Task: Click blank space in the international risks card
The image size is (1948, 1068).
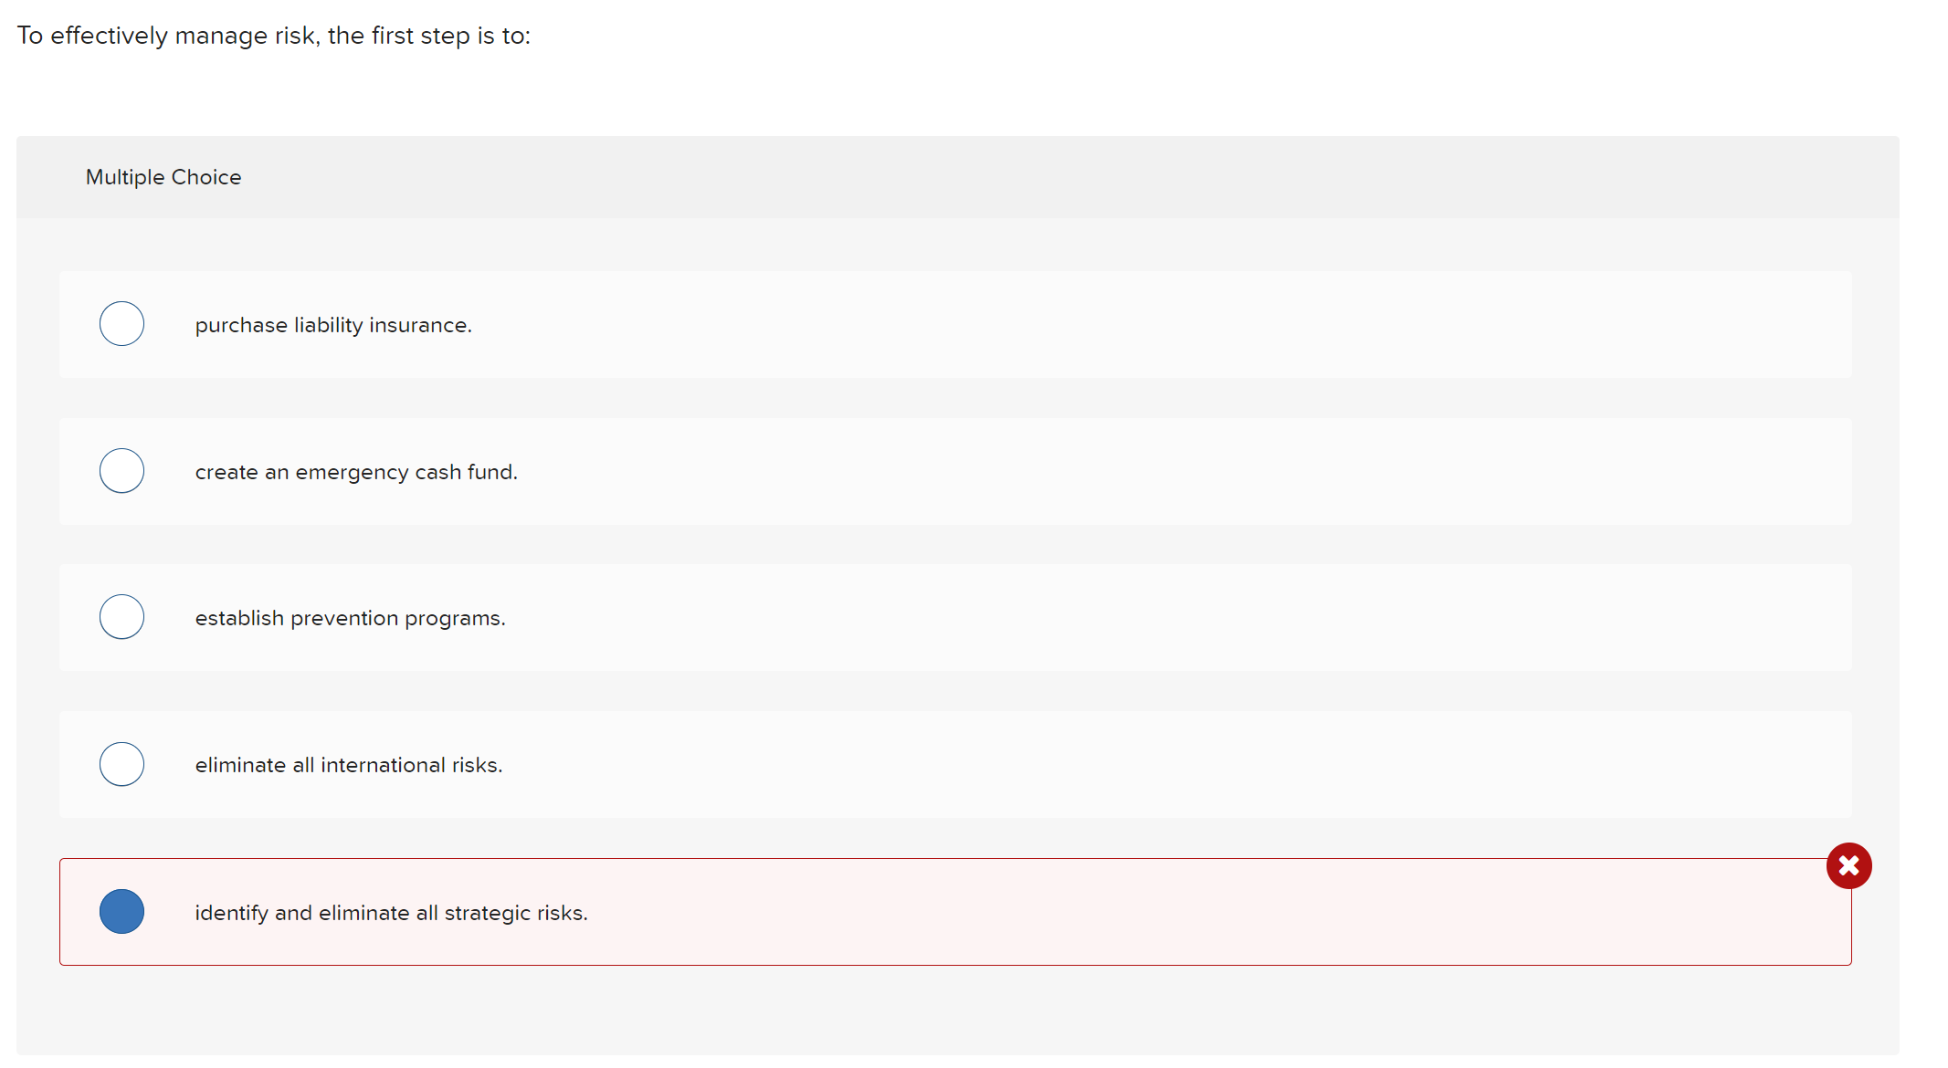Action: click(1096, 765)
